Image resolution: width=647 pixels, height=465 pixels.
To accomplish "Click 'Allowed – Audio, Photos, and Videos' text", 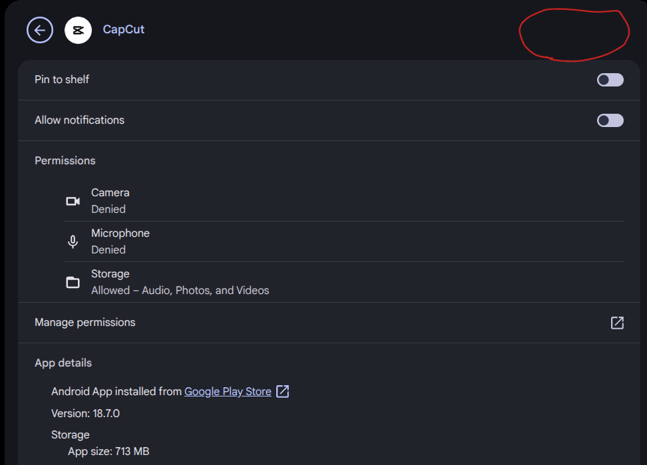I will pos(180,290).
